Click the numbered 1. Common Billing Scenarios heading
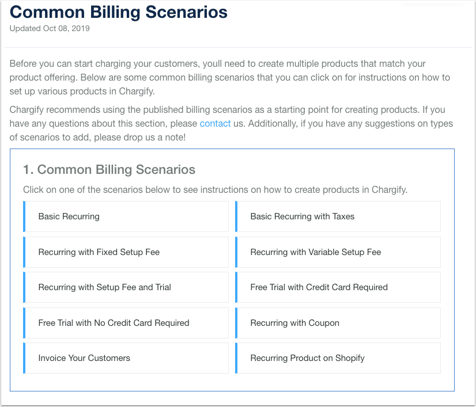476x407 pixels. click(x=109, y=170)
